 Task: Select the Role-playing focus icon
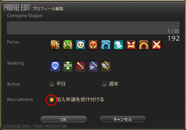pos(55,45)
